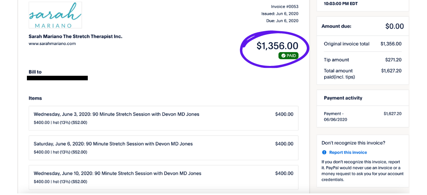
Task: Select the June 10 stretch session item
Action: (163, 177)
